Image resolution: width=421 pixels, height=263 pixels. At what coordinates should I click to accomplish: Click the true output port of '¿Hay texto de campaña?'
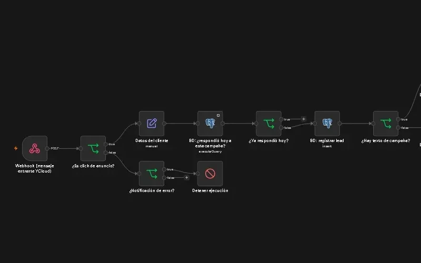[398, 119]
